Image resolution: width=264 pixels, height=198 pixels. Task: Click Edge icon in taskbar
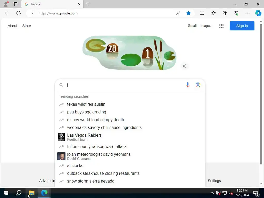pos(44,193)
